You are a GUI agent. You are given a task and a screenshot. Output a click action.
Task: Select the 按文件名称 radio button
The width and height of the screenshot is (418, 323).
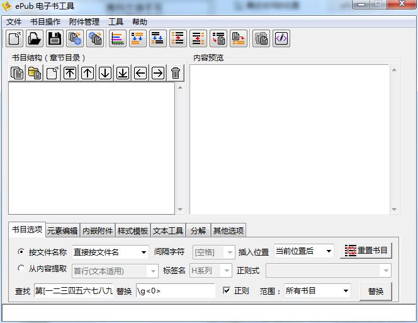[21, 251]
